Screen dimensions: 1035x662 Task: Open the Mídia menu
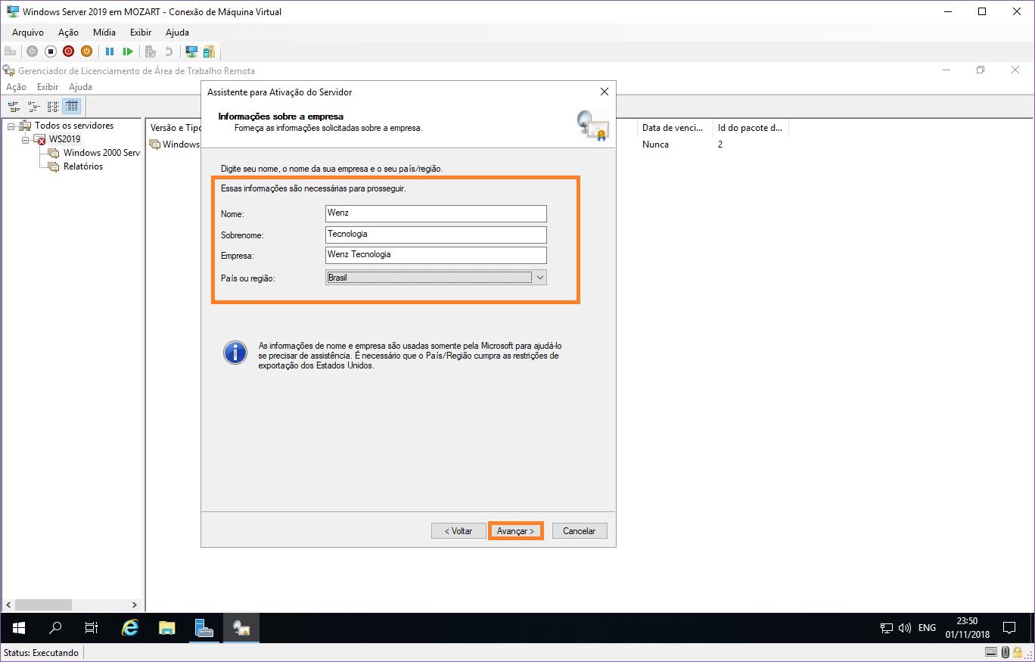click(104, 33)
